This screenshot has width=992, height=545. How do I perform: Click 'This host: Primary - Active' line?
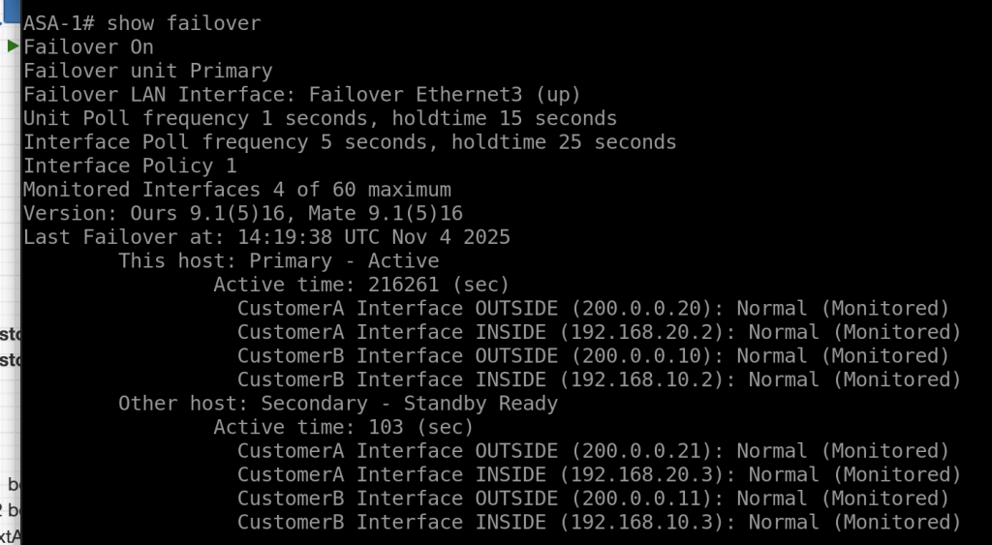(x=278, y=261)
